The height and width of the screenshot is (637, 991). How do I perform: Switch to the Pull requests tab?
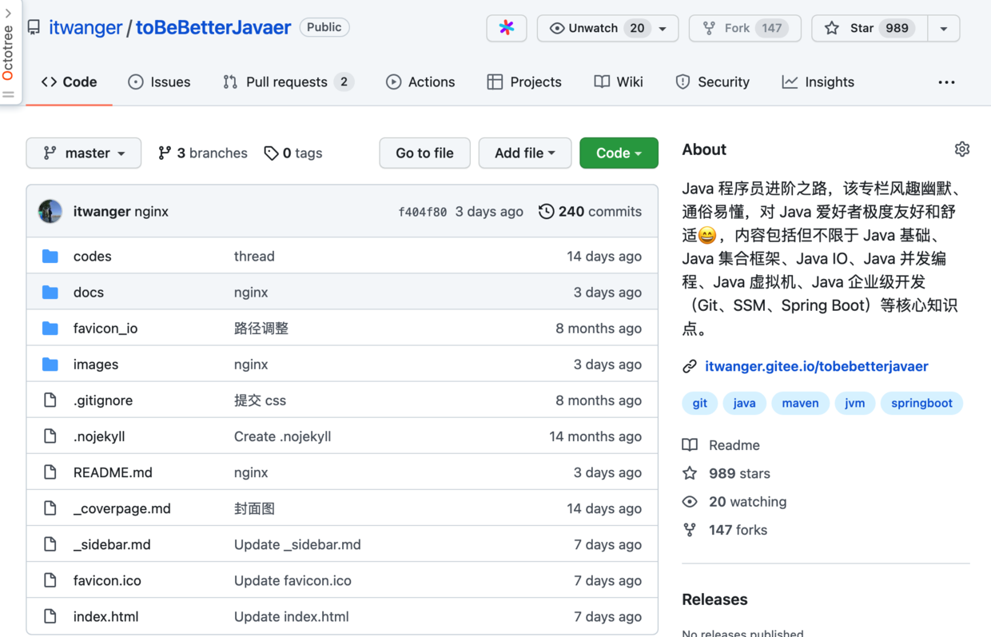[x=286, y=82]
